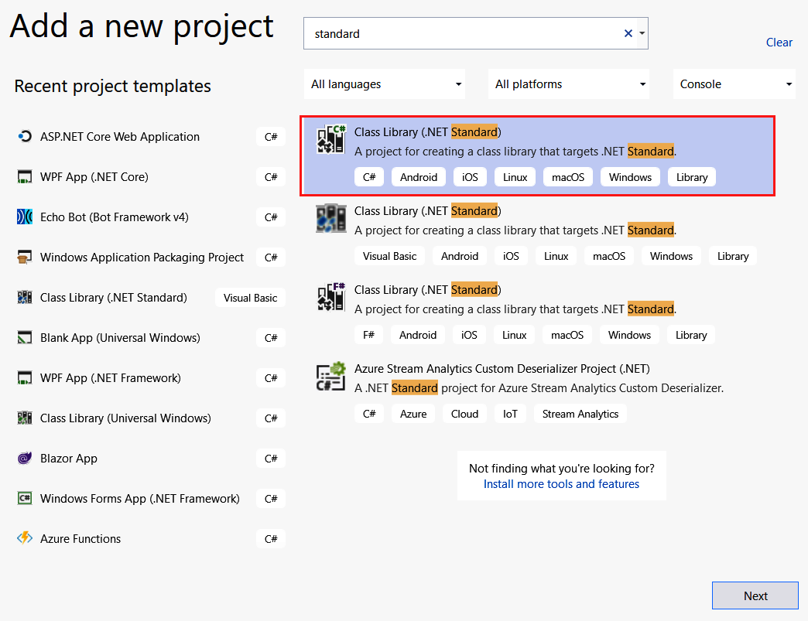Click the Next button
808x621 pixels.
pos(755,595)
